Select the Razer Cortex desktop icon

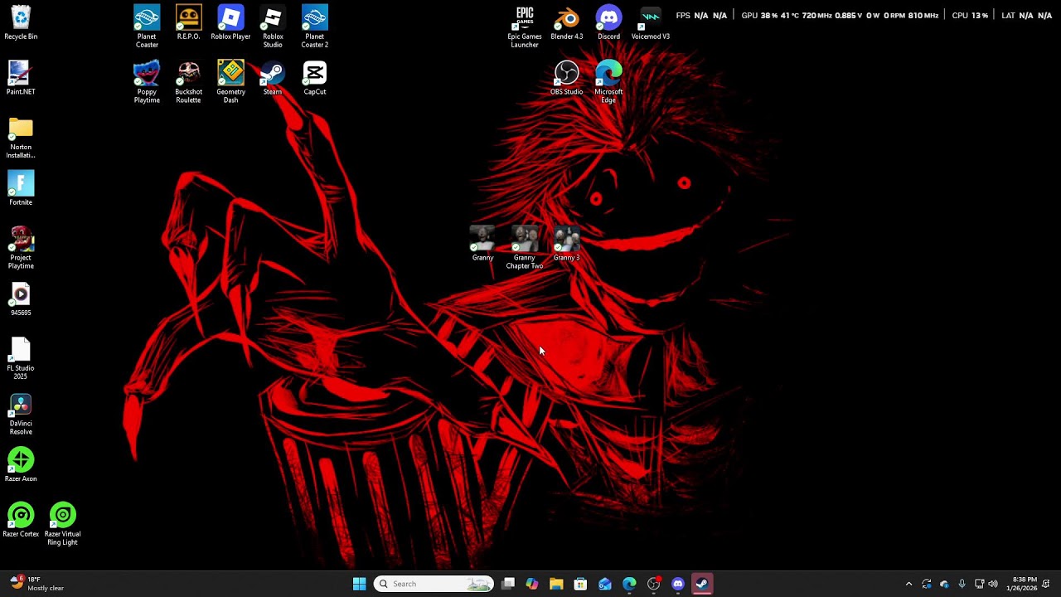[21, 521]
